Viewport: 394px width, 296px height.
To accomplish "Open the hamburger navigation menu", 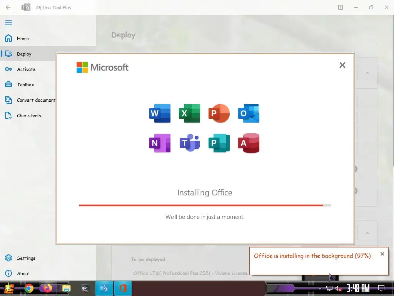I will [8, 23].
